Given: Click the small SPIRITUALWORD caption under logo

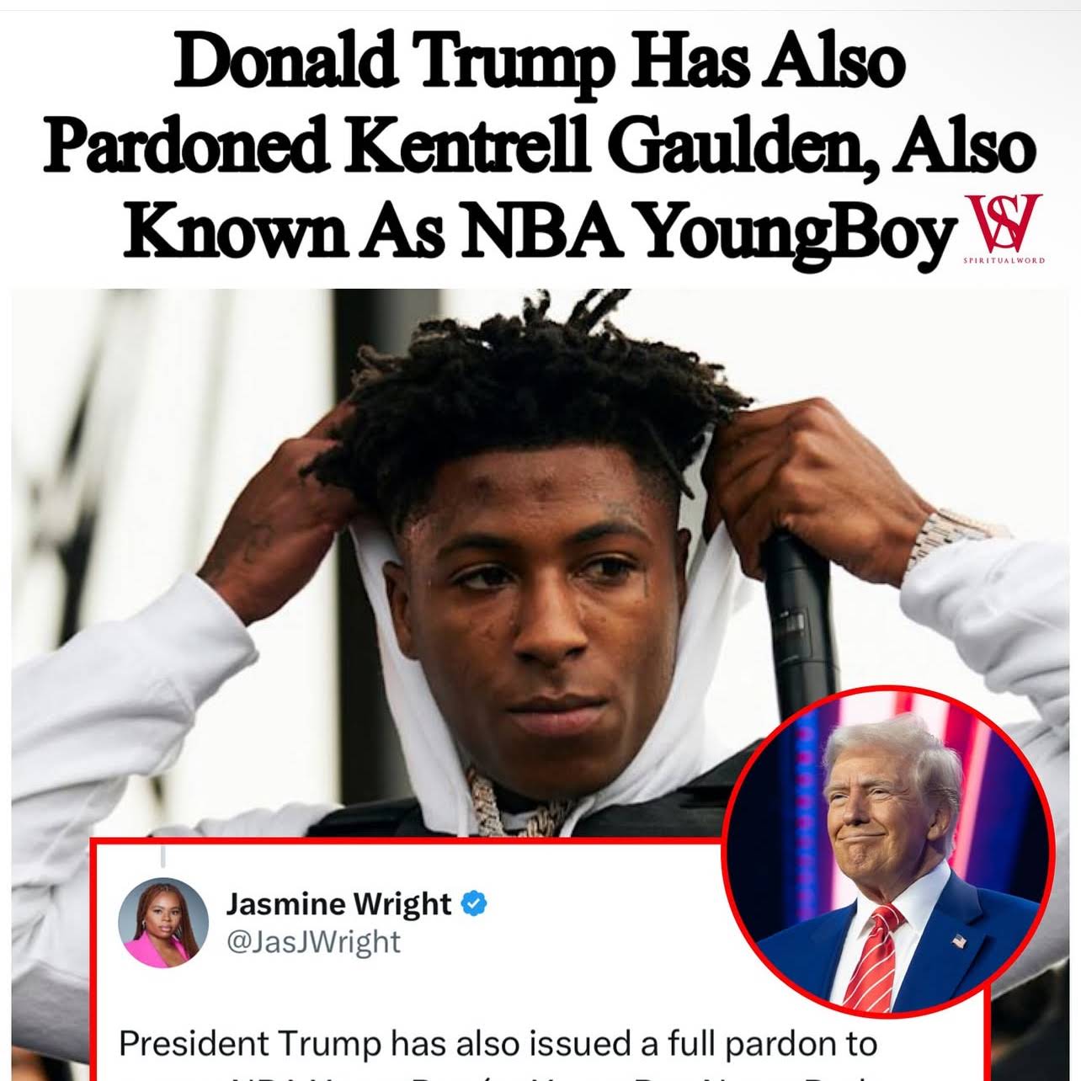Looking at the screenshot, I should pos(1004,260).
